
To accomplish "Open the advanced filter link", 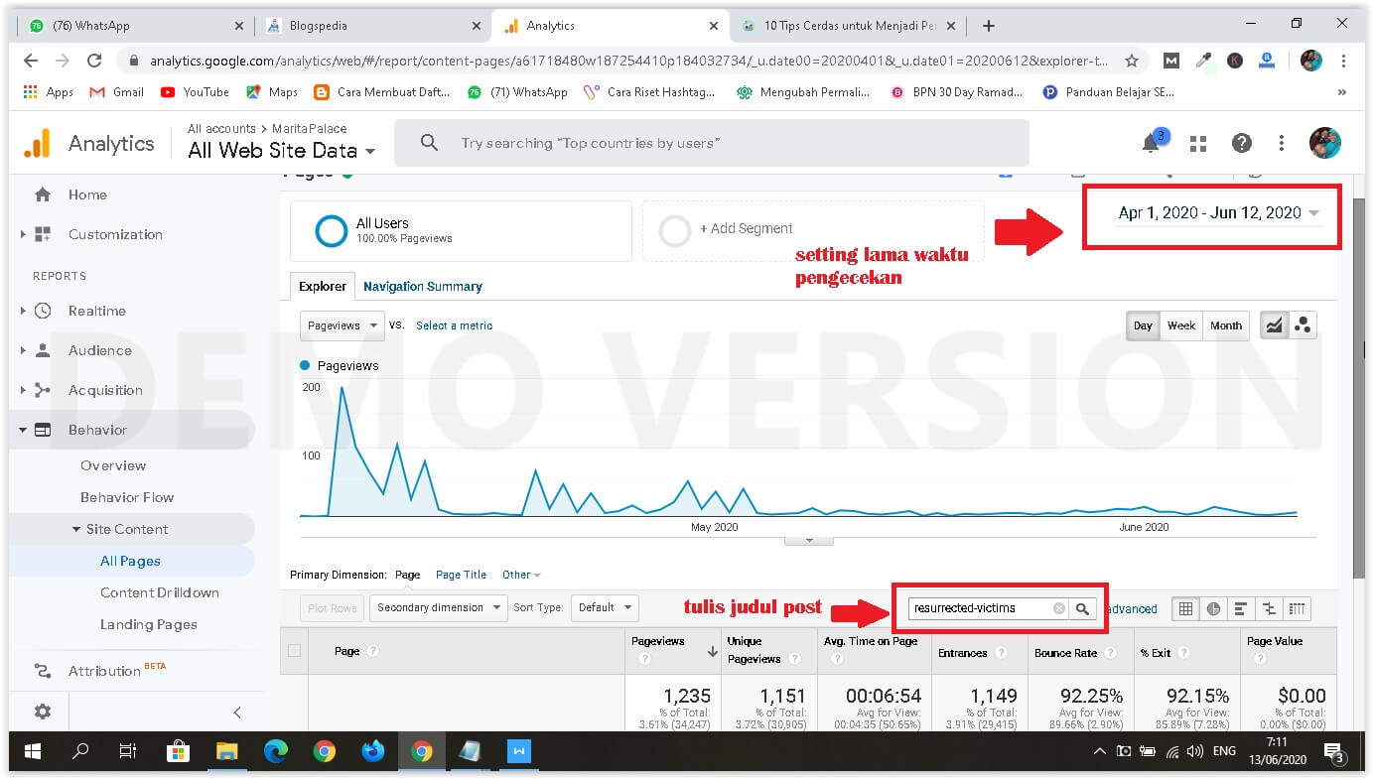I will tap(1132, 608).
